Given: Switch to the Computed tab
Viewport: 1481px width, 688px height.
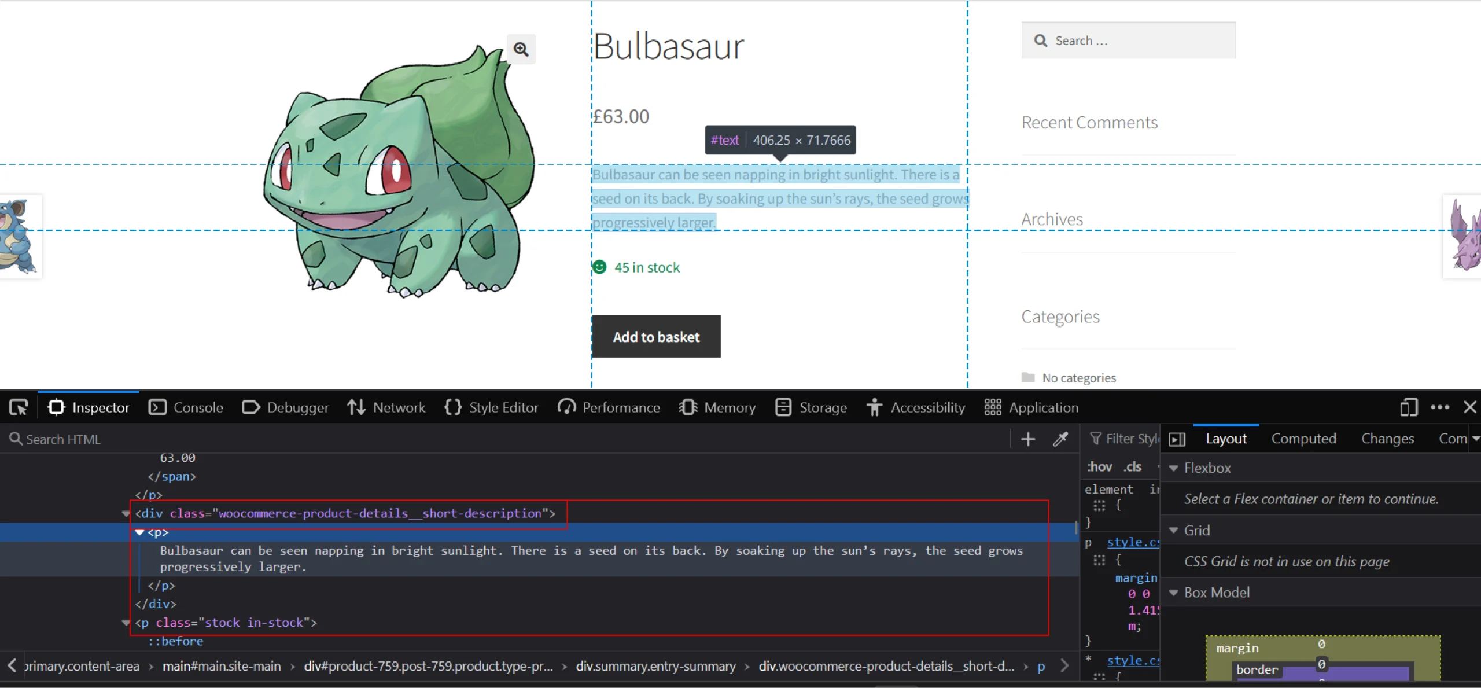Looking at the screenshot, I should (x=1304, y=439).
